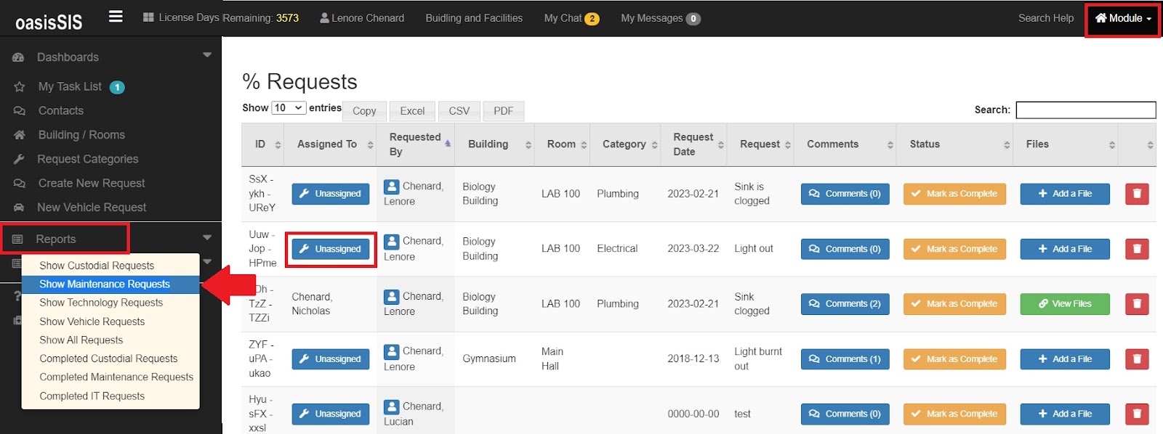Sort by the Assigned To column
This screenshot has height=434, width=1163.
pyautogui.click(x=330, y=144)
